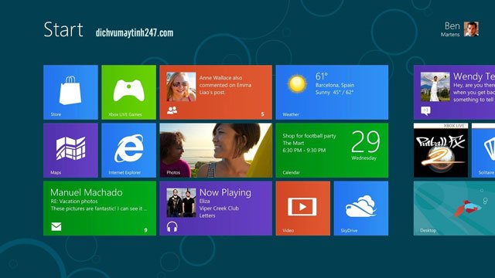Open the Video play tile
This screenshot has width=495, height=278.
point(302,208)
